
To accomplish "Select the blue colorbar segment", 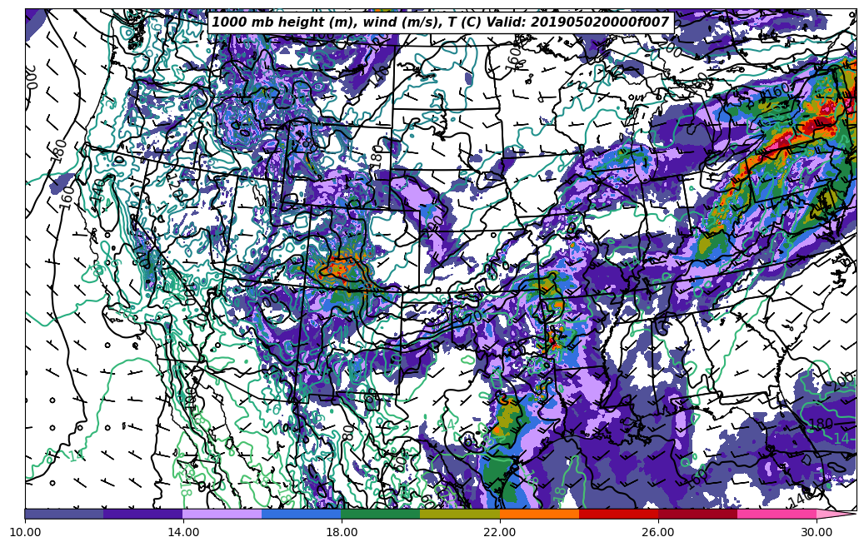I will coord(302,514).
